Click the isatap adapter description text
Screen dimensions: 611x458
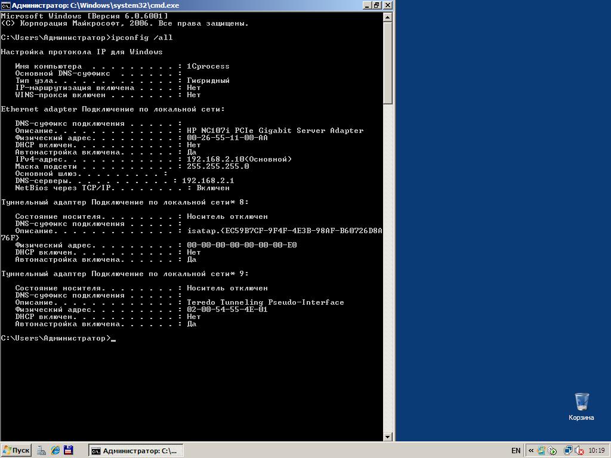tap(285, 231)
